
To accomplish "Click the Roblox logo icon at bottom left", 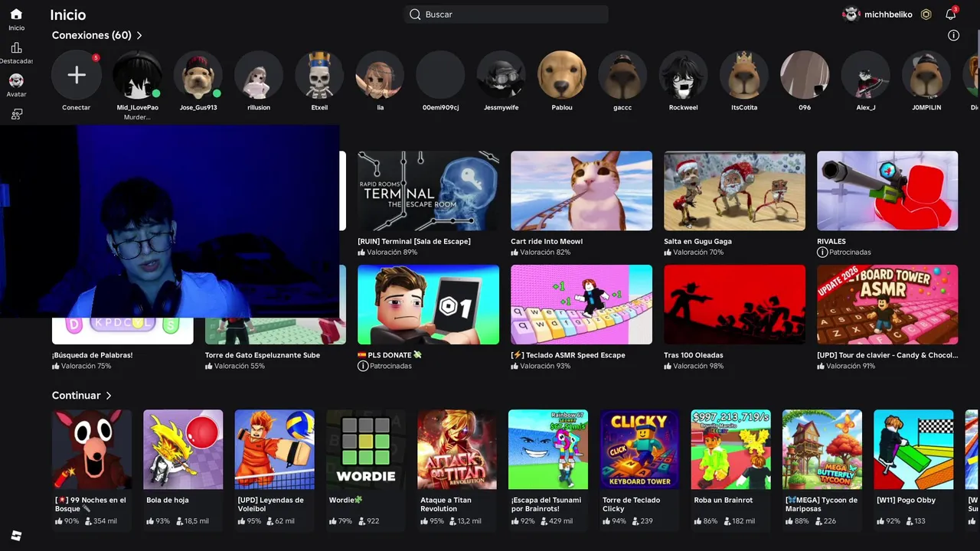I will click(16, 536).
